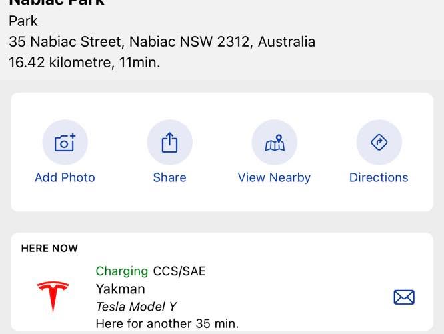
Task: Select the View Nearby label
Action: (x=274, y=178)
